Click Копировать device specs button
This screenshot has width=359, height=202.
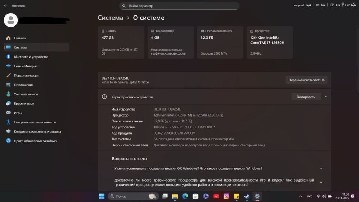point(306,97)
